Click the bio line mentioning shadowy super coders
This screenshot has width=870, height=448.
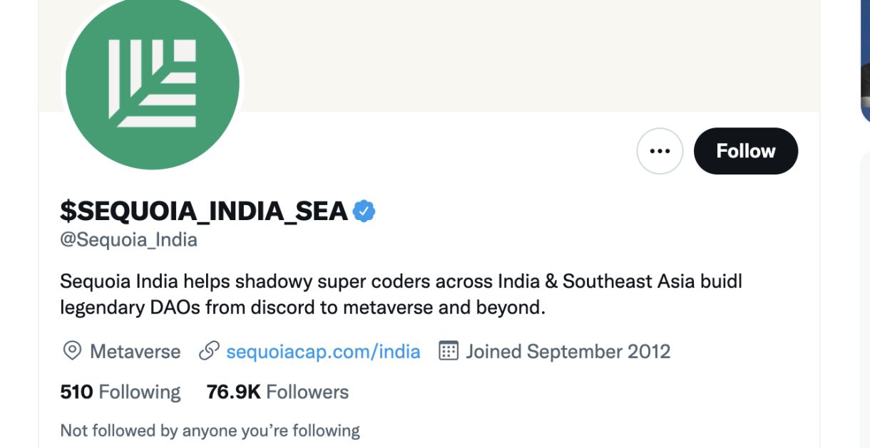pos(401,281)
